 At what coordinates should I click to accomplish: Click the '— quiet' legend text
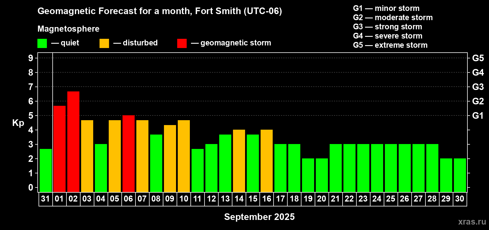pyautogui.click(x=65, y=43)
